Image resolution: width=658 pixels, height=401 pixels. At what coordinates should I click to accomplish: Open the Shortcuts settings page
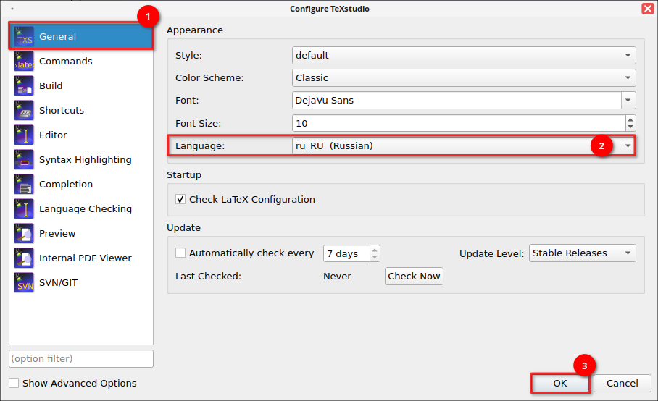coord(81,110)
